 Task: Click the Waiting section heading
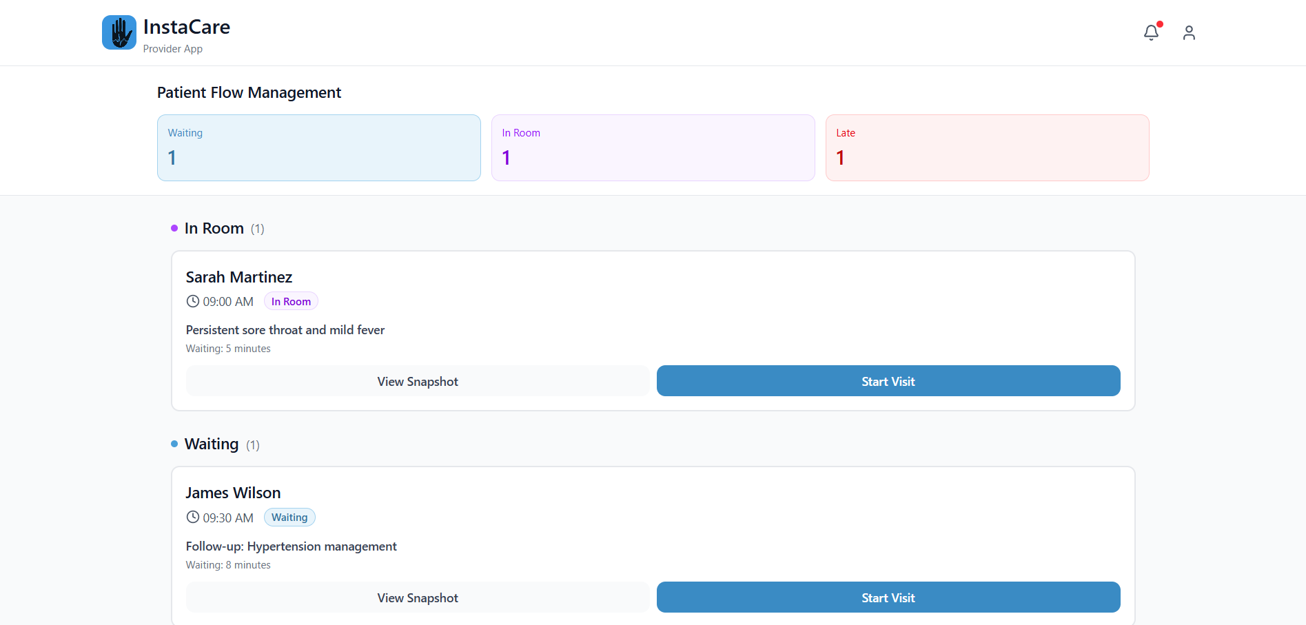[x=212, y=444]
